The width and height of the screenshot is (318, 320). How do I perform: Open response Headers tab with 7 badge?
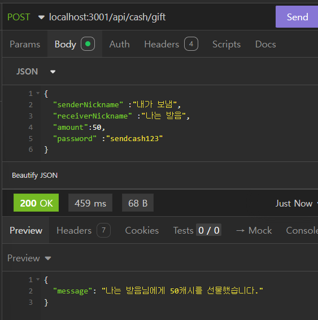click(84, 230)
